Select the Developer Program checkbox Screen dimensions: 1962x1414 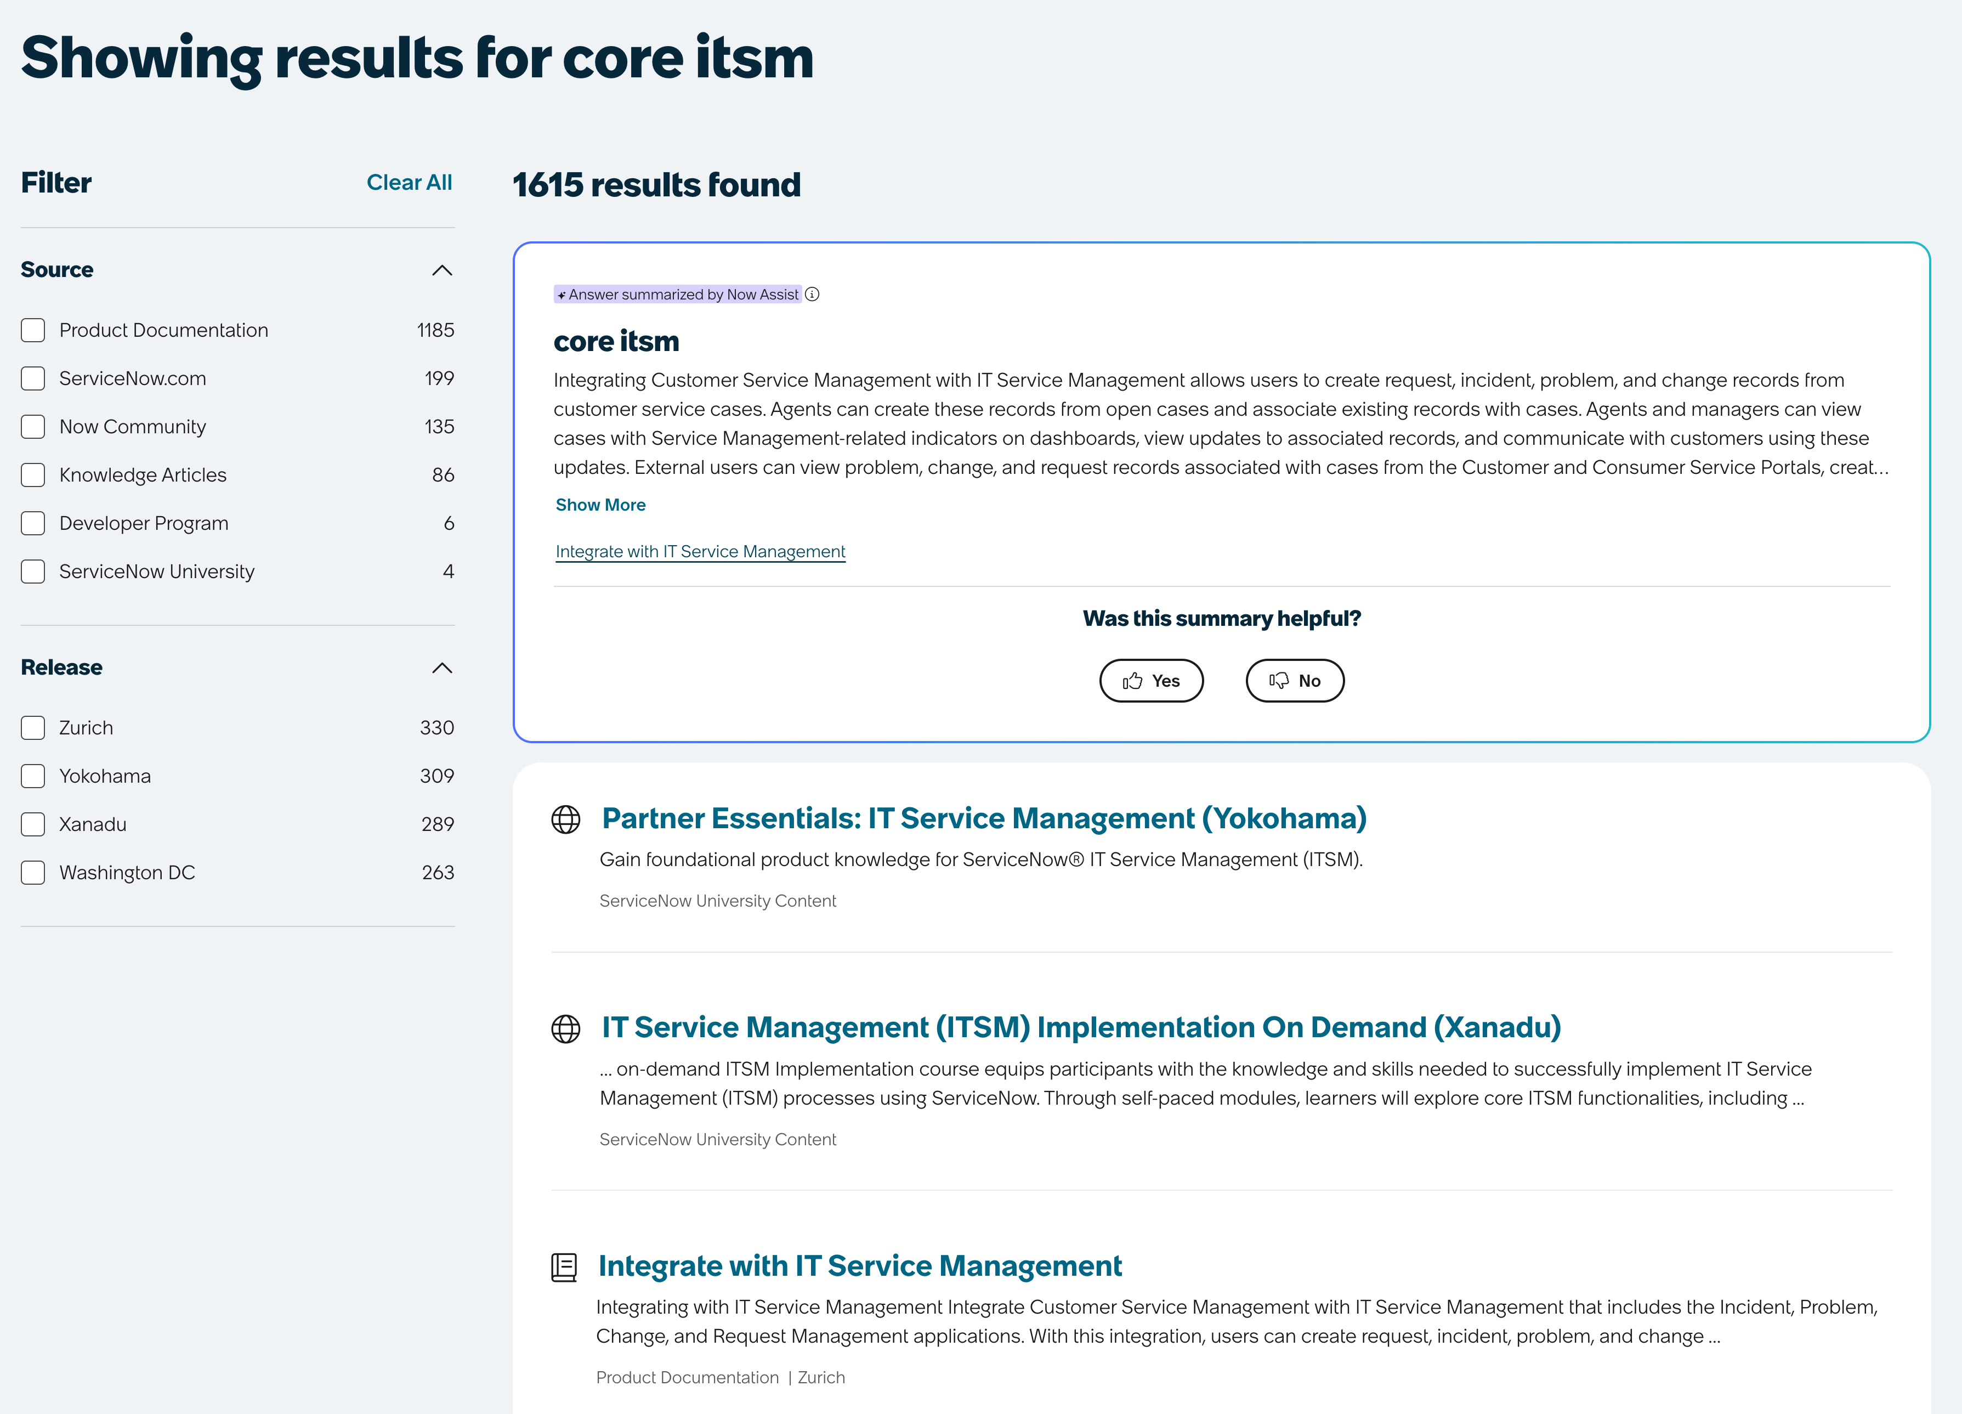(33, 523)
